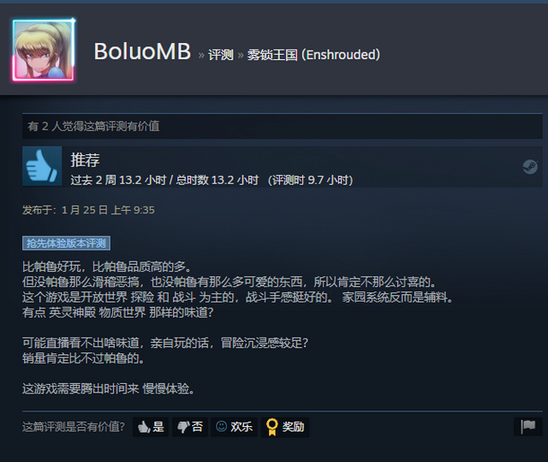Open the BoluoMB profile name link
548x462 pixels.
coord(142,51)
